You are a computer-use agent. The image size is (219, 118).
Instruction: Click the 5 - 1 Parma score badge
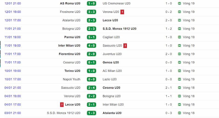tap(91, 37)
